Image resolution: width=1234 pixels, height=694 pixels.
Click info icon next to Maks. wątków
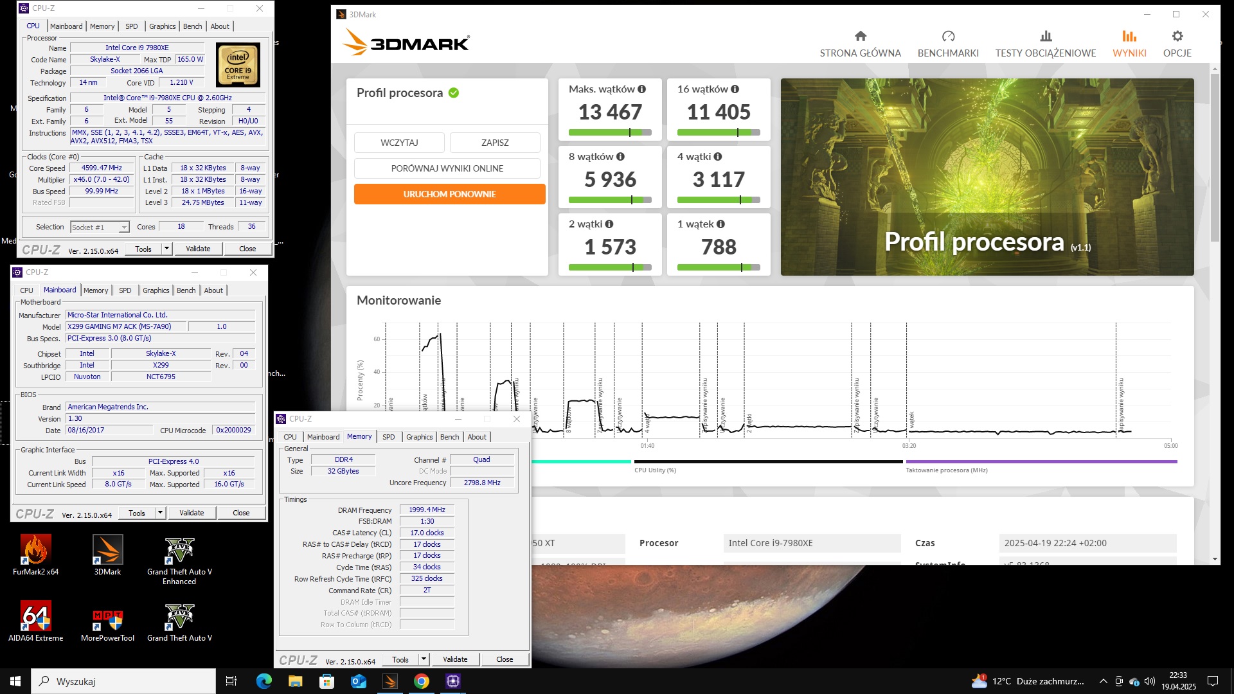pos(641,89)
